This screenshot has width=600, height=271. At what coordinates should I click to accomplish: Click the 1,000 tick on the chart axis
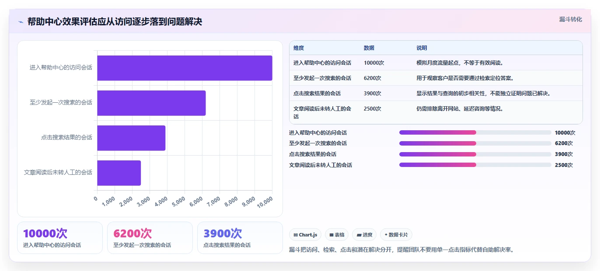pyautogui.click(x=108, y=201)
